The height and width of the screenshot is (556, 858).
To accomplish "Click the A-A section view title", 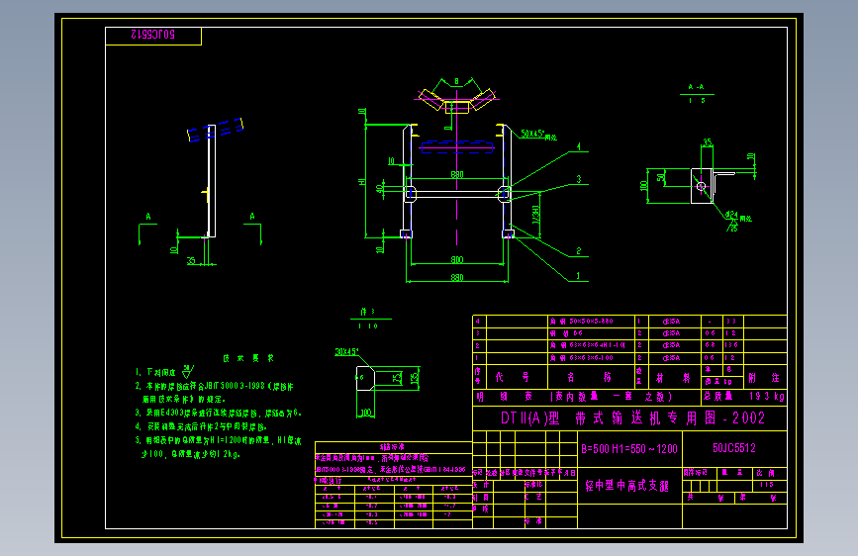I will pos(696,87).
